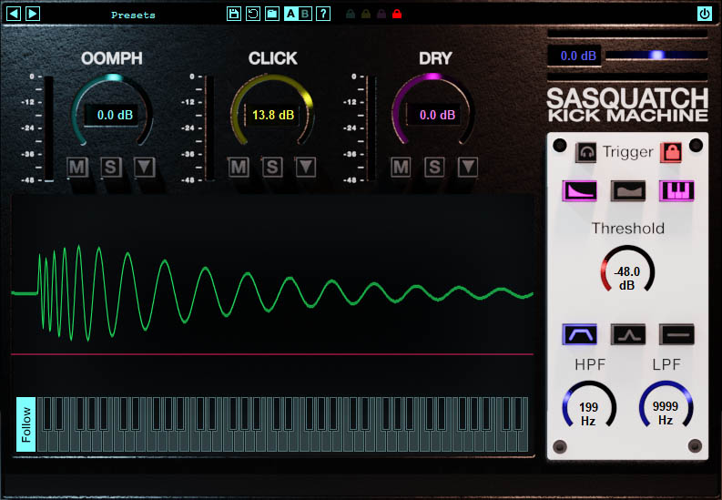Open the Presets menu
The width and height of the screenshot is (722, 500).
(x=133, y=15)
